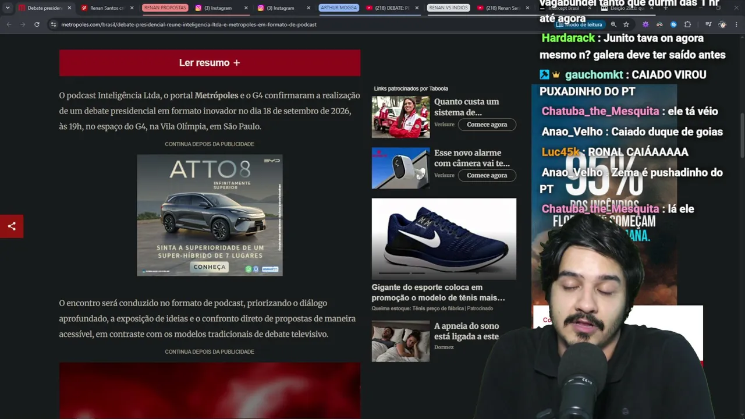This screenshot has width=745, height=419.
Task: Open the blue Nike sneaker image
Action: [x=444, y=239]
